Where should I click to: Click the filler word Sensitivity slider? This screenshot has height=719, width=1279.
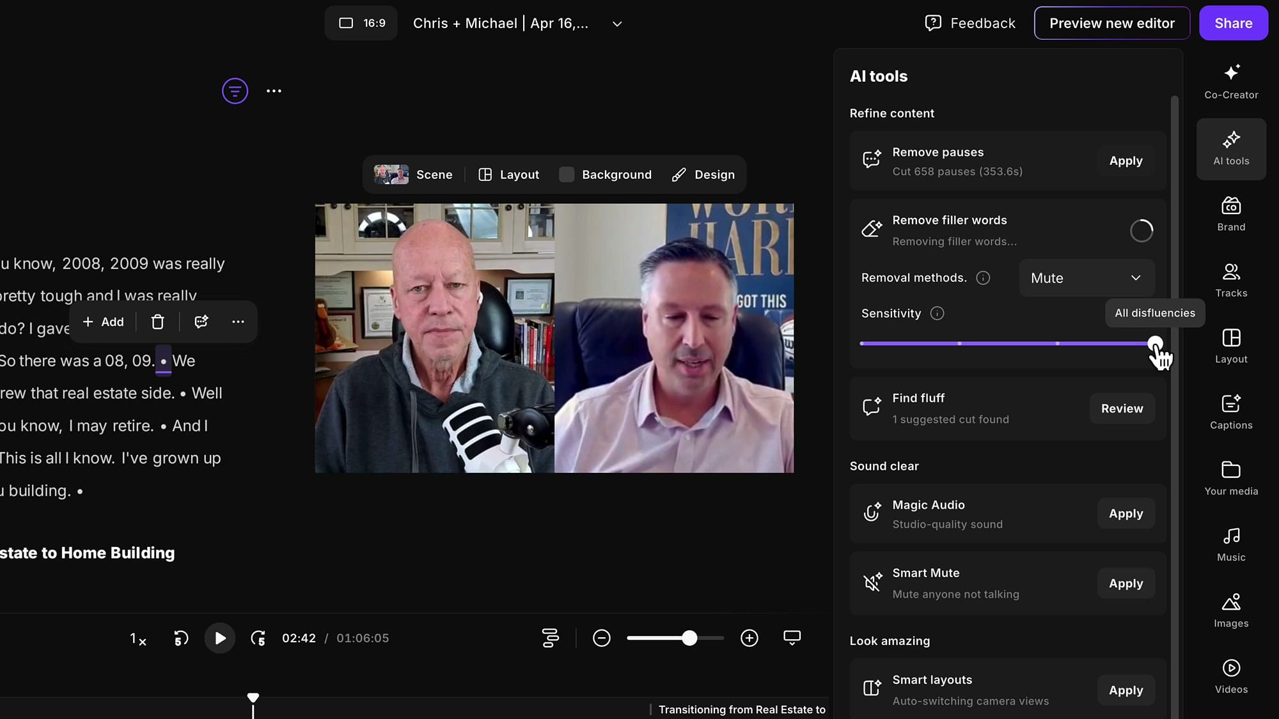click(1008, 344)
